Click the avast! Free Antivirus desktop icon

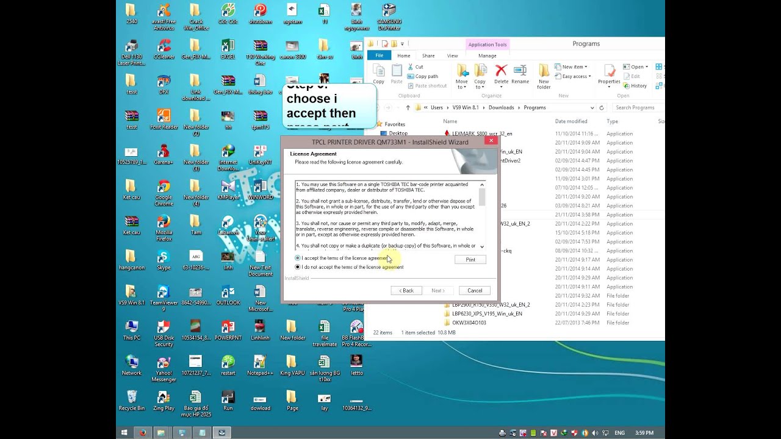click(164, 18)
